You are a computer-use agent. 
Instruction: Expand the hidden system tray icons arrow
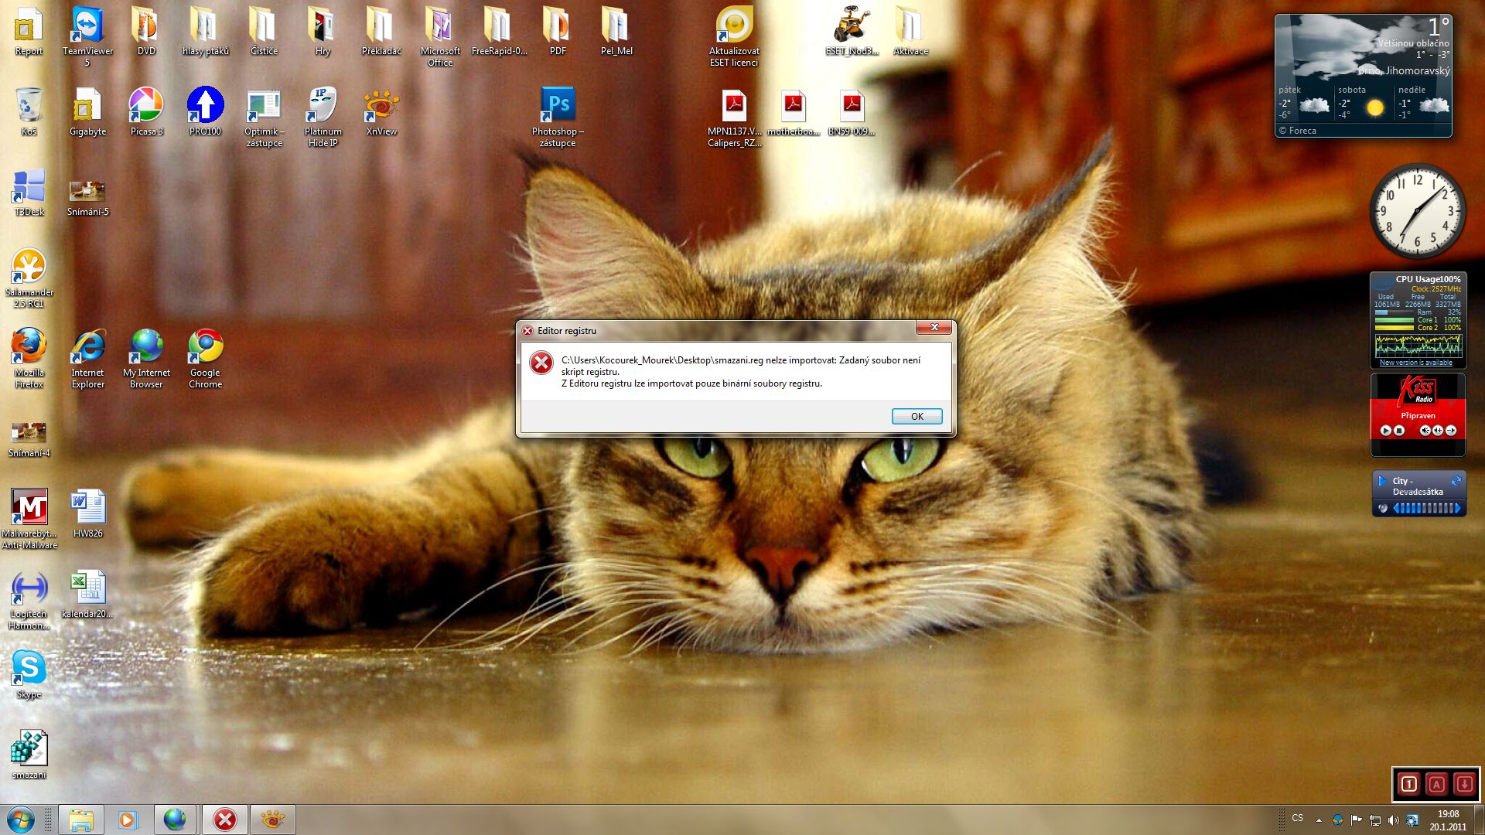point(1318,820)
